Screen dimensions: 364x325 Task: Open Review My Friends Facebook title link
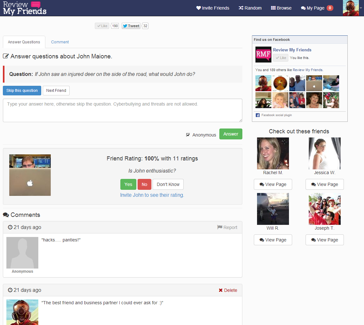[x=292, y=50]
